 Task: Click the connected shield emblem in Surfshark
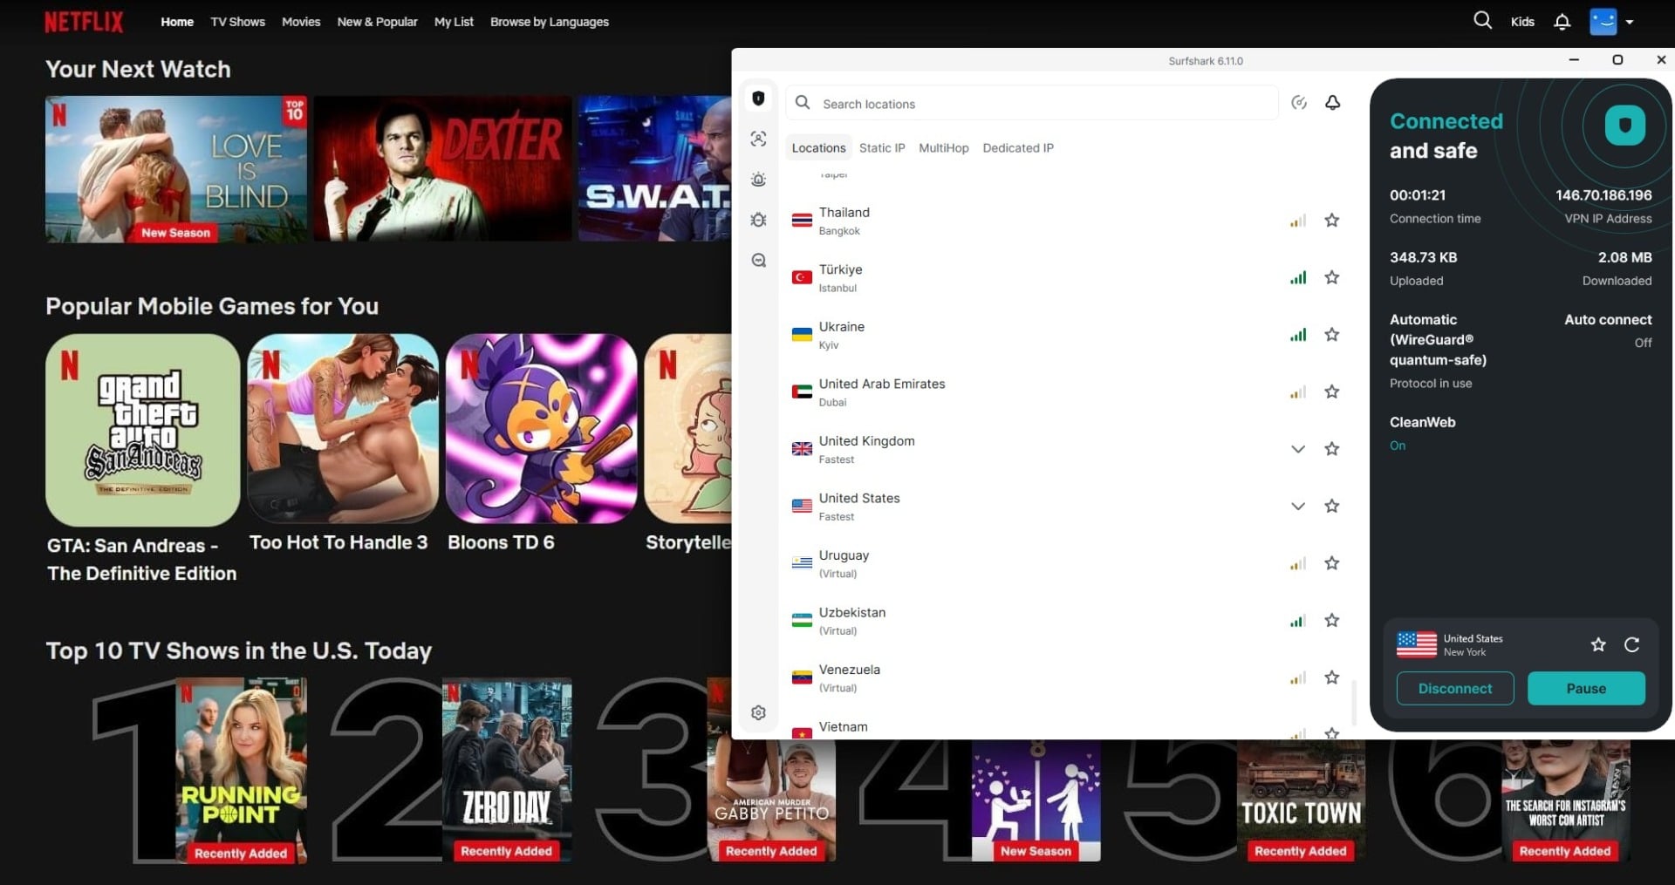tap(1624, 126)
